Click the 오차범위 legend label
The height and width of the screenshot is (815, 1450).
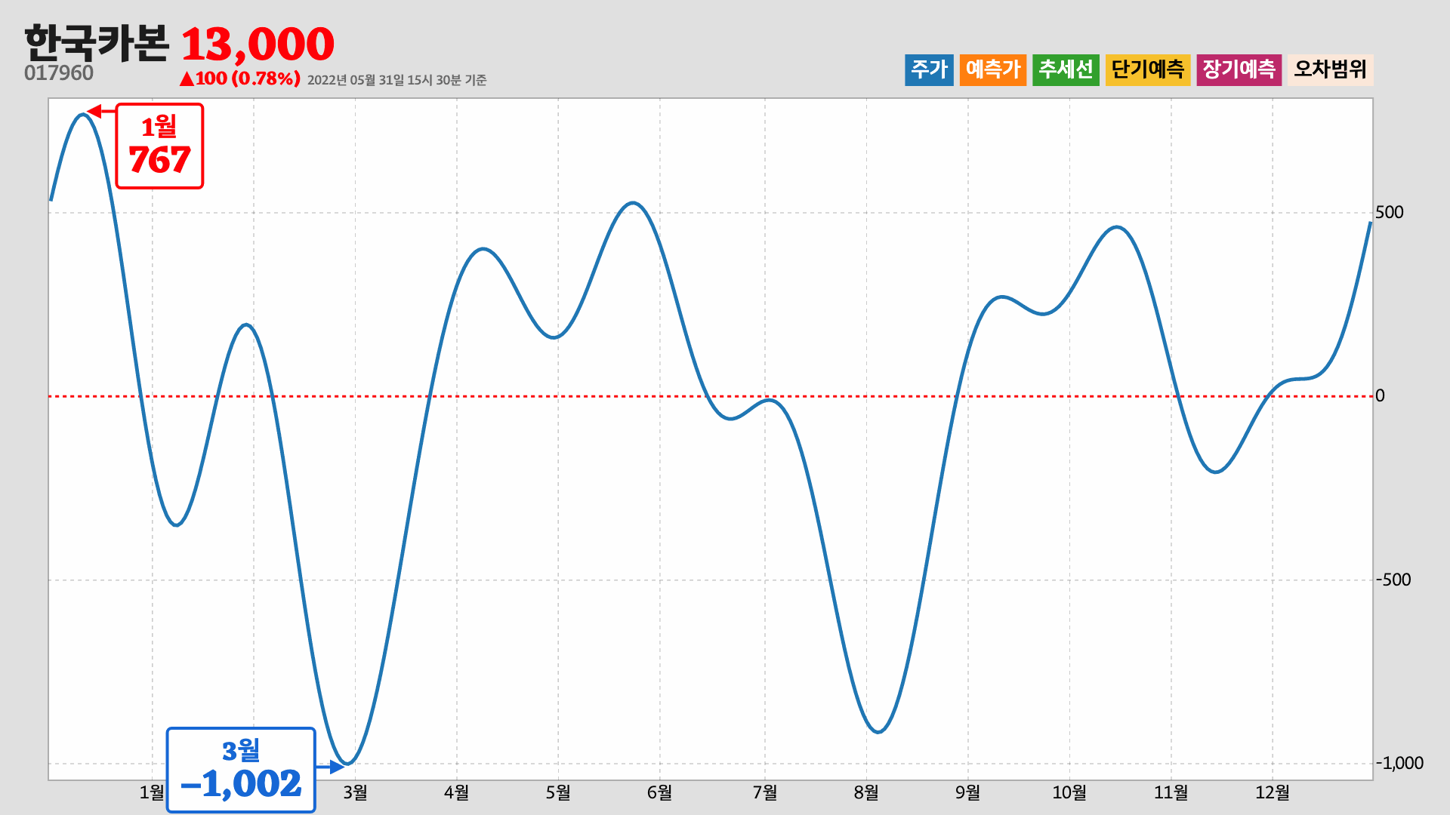(x=1331, y=70)
